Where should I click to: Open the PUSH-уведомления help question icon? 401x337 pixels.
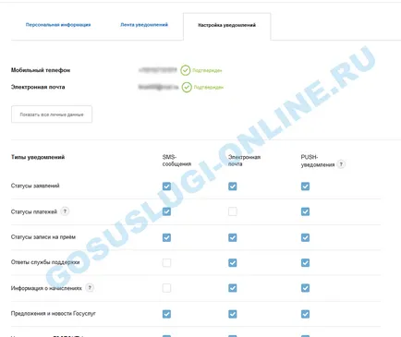tap(341, 164)
